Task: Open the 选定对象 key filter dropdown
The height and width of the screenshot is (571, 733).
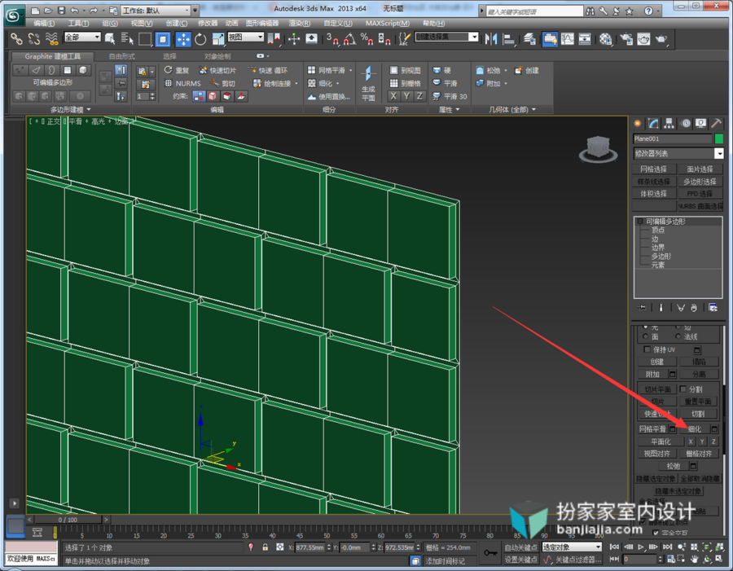Action: click(572, 547)
